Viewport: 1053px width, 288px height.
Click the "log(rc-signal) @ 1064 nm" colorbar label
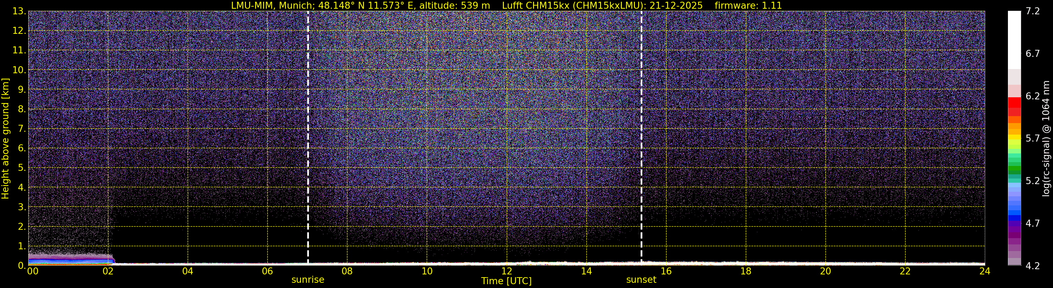(x=1046, y=138)
